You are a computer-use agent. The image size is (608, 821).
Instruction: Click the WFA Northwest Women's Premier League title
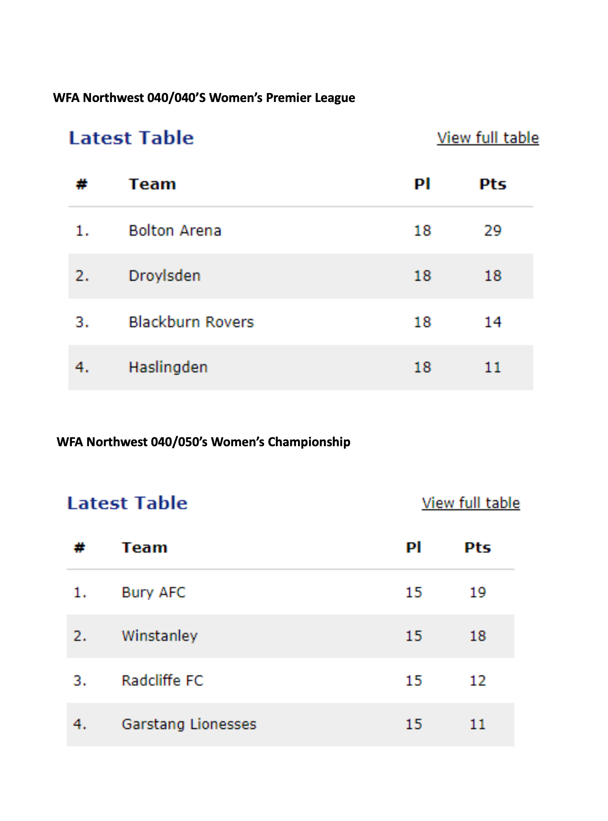point(204,98)
